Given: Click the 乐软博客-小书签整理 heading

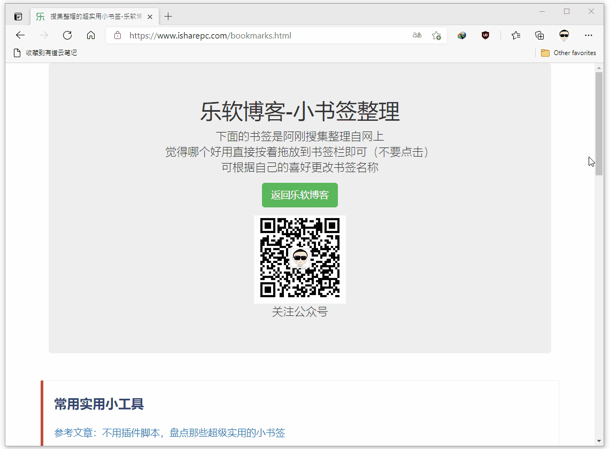Looking at the screenshot, I should [299, 111].
